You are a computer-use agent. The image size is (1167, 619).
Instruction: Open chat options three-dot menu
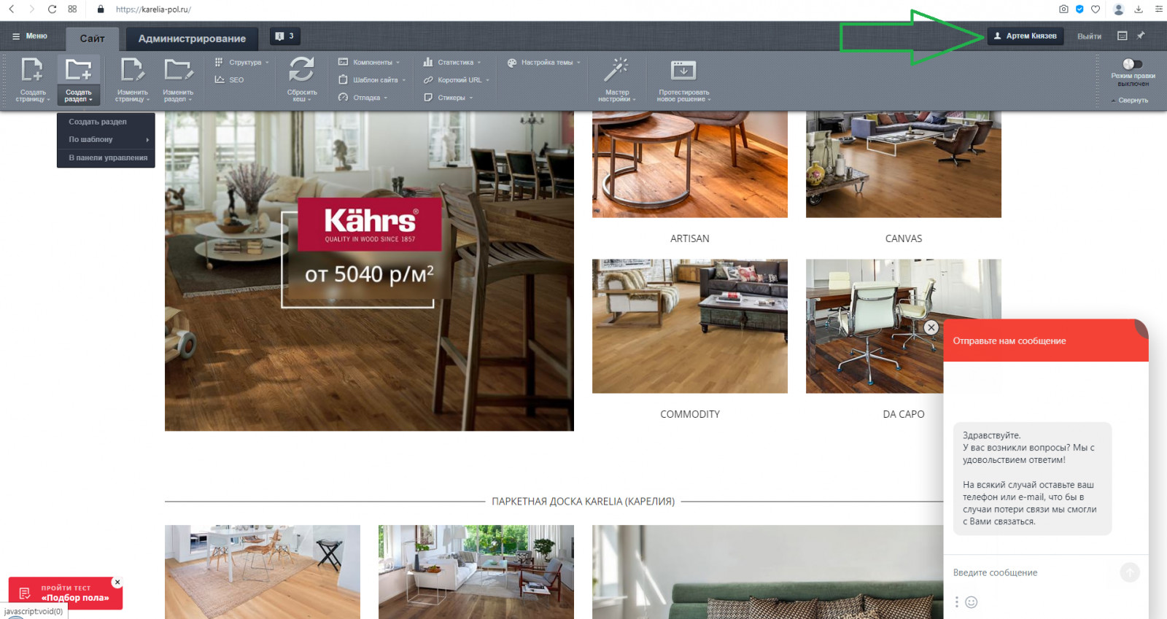tap(957, 602)
